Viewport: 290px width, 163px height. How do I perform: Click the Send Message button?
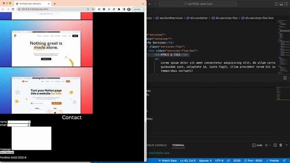coord(7,152)
